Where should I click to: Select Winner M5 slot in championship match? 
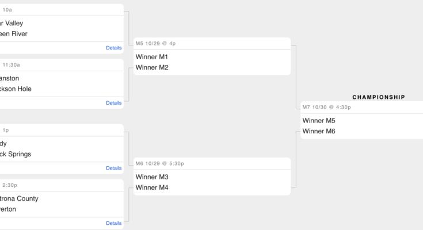coord(319,121)
